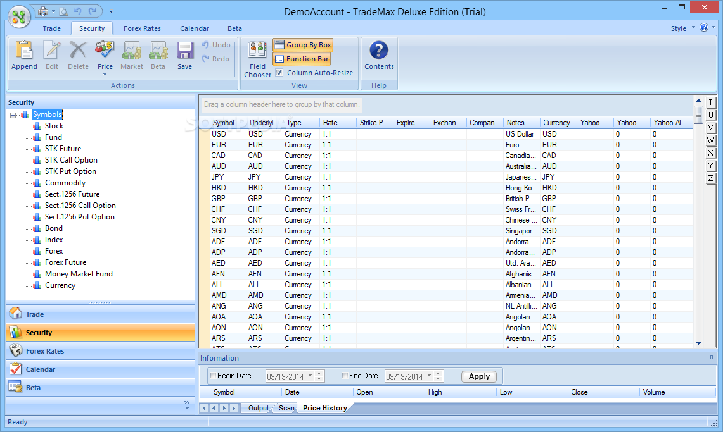723x432 pixels.
Task: Click the grid scroll down arrow
Action: coord(698,343)
